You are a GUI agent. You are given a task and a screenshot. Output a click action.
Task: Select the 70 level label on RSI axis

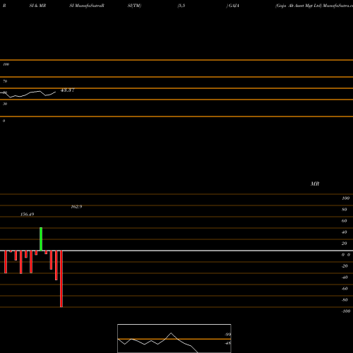[x=5, y=81]
